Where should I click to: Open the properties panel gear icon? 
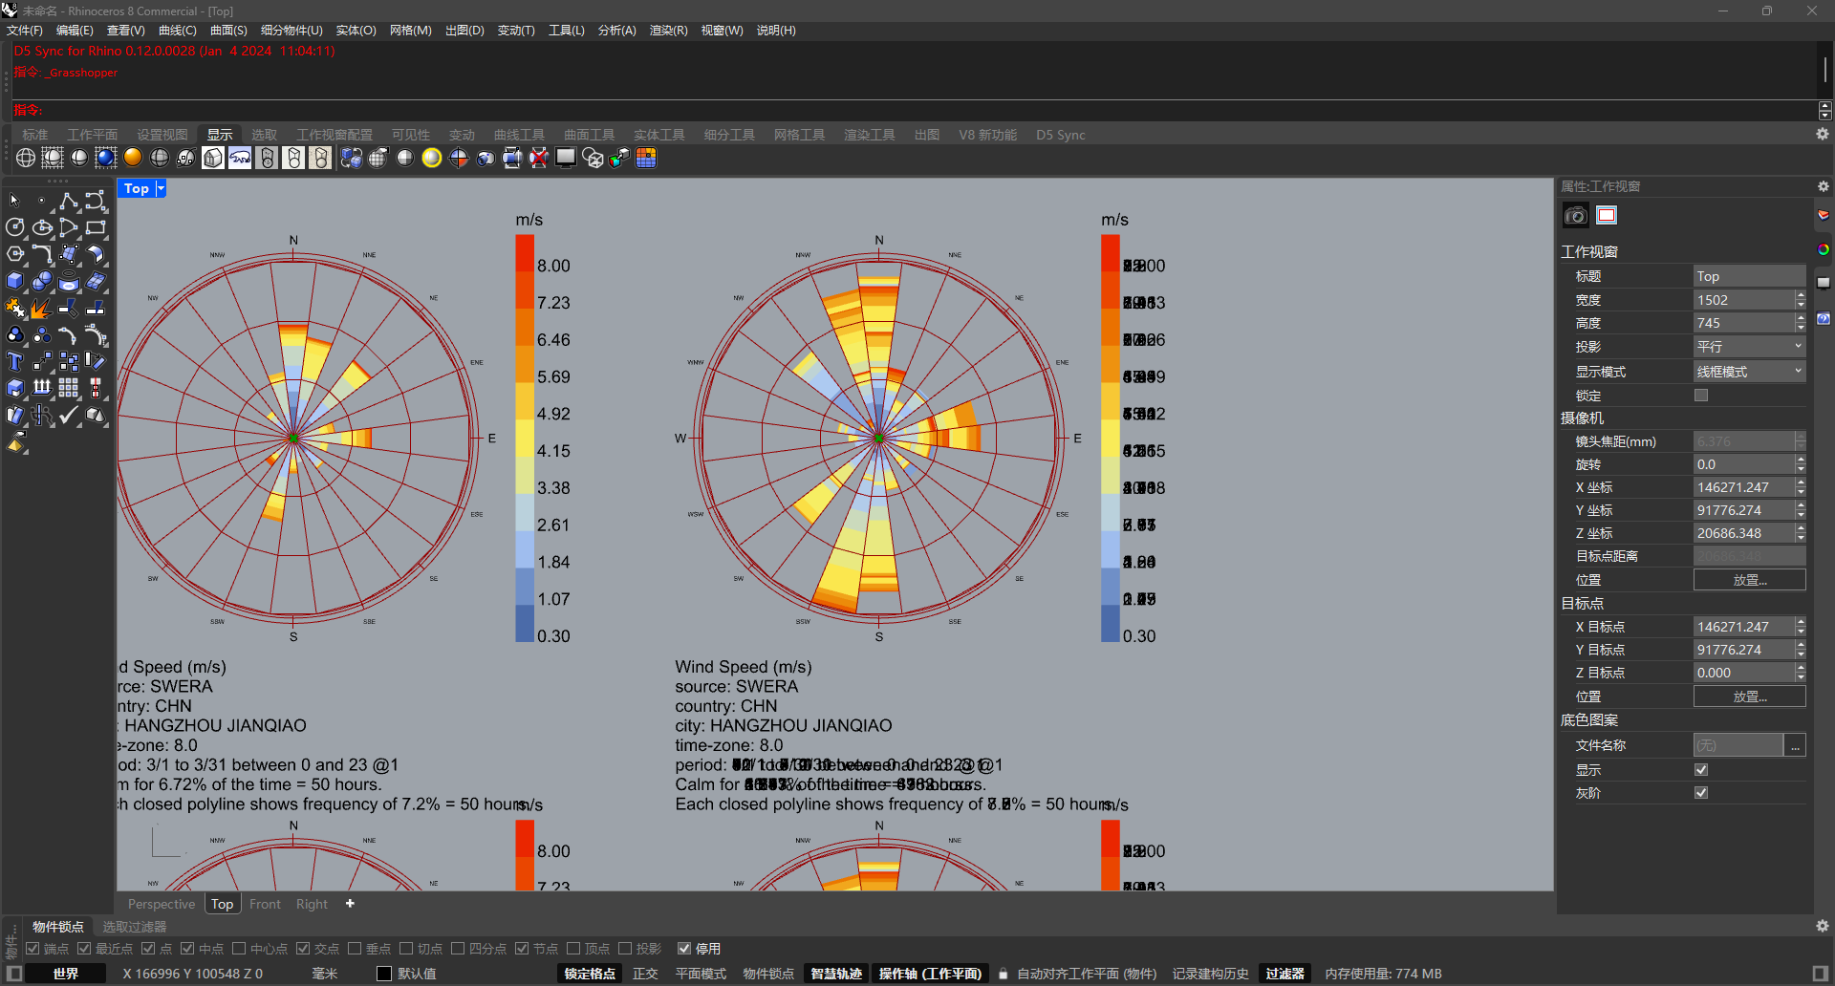1823,186
